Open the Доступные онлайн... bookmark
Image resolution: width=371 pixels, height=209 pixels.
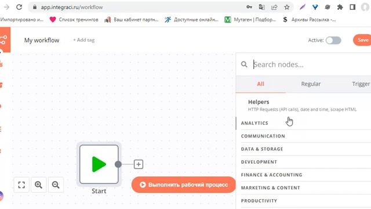tap(191, 20)
